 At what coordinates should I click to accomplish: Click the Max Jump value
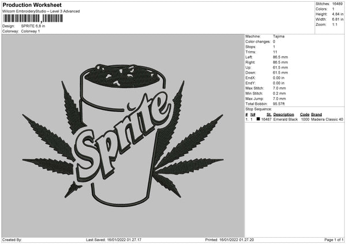[x=279, y=98]
